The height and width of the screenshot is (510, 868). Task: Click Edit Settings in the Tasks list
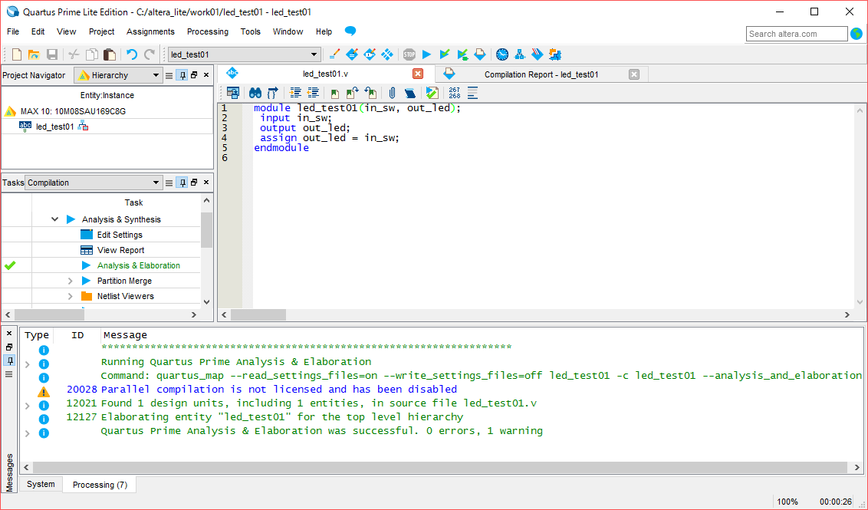(120, 235)
